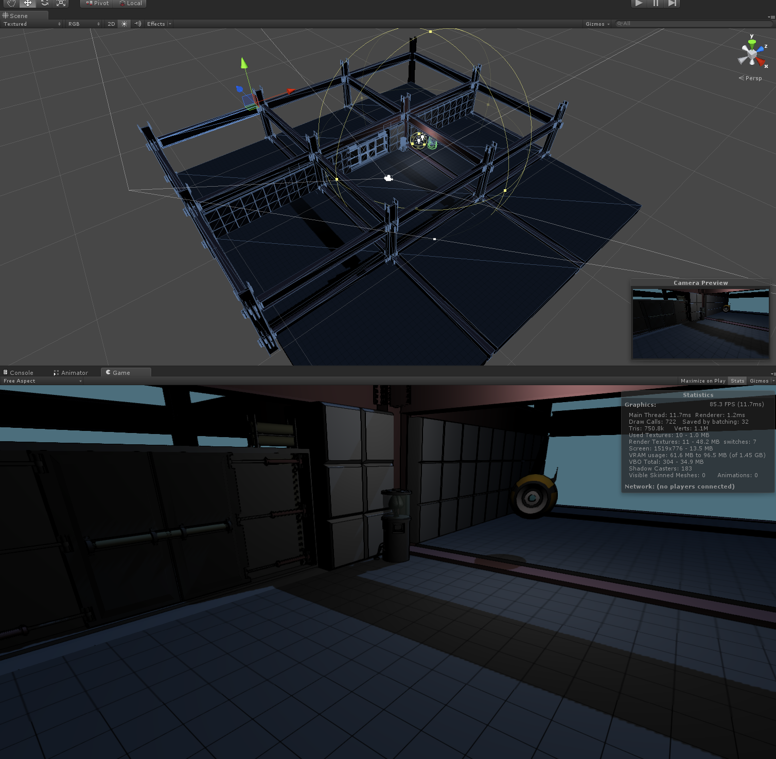Toggle 2D scene view mode
This screenshot has height=759, width=776.
(x=111, y=24)
